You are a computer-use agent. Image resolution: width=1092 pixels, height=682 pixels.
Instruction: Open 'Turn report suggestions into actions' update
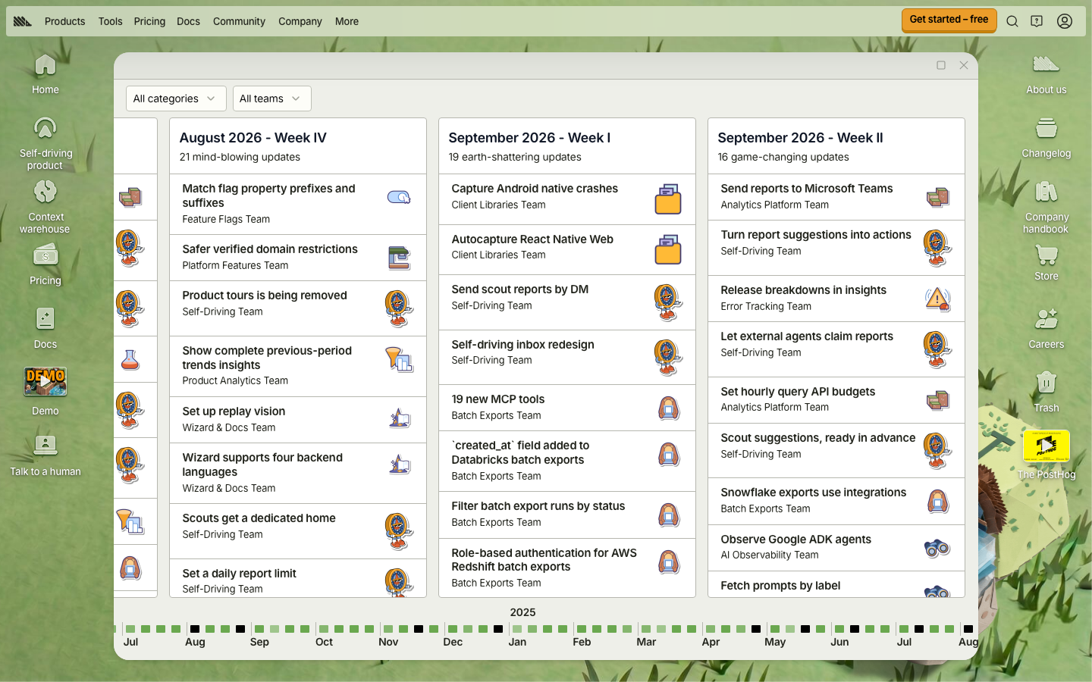point(836,248)
